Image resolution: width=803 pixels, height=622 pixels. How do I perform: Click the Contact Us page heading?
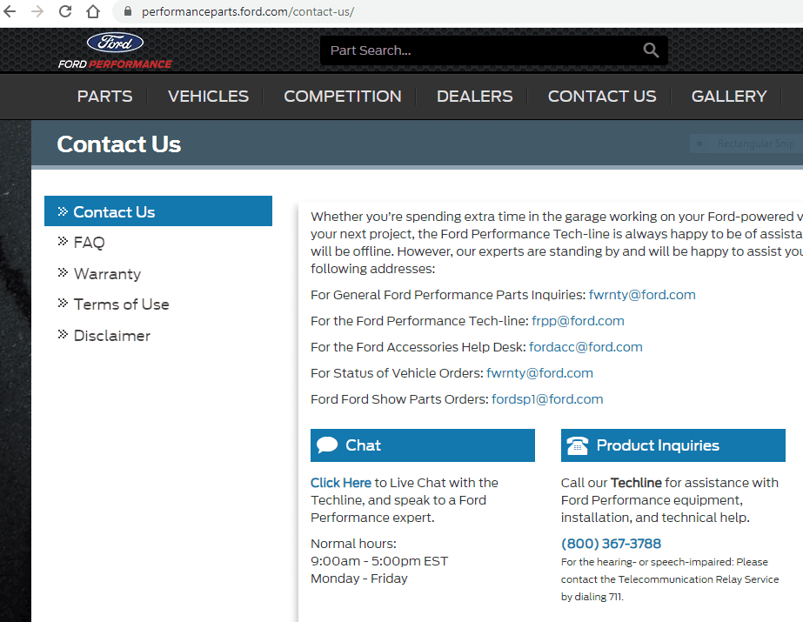pos(119,144)
